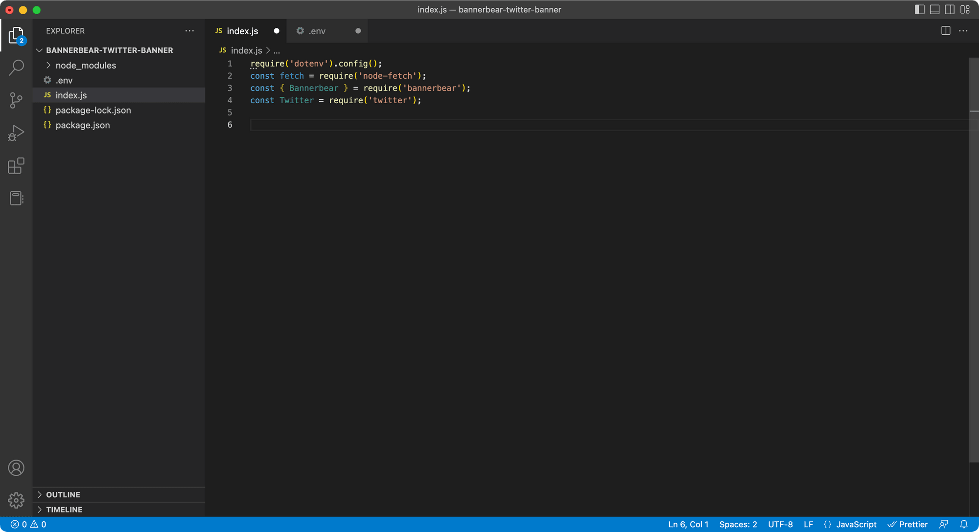
Task: Open the Accounts icon in activity bar
Action: point(16,468)
